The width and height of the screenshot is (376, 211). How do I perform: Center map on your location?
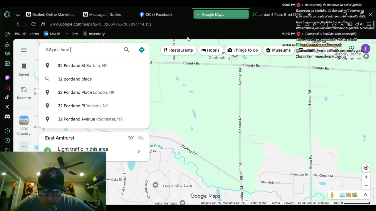click(x=366, y=168)
